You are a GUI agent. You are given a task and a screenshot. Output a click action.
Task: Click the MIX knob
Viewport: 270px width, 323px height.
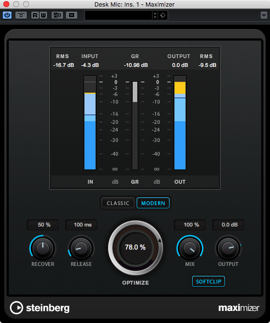point(190,248)
